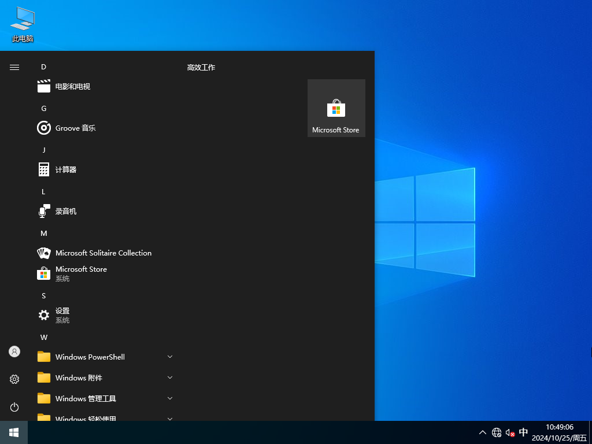The image size is (592, 444).
Task: Open the Calculator (计算器) app
Action: tap(65, 169)
